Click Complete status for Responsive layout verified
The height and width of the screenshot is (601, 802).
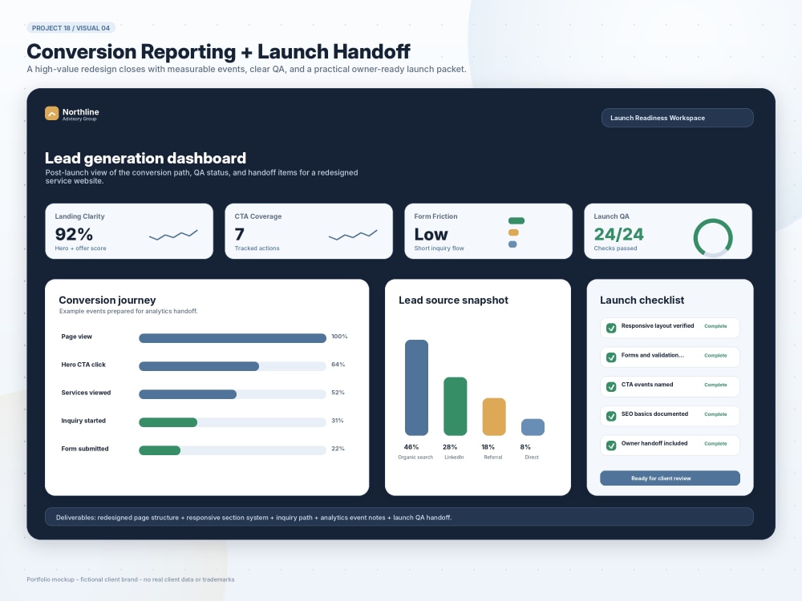715,326
